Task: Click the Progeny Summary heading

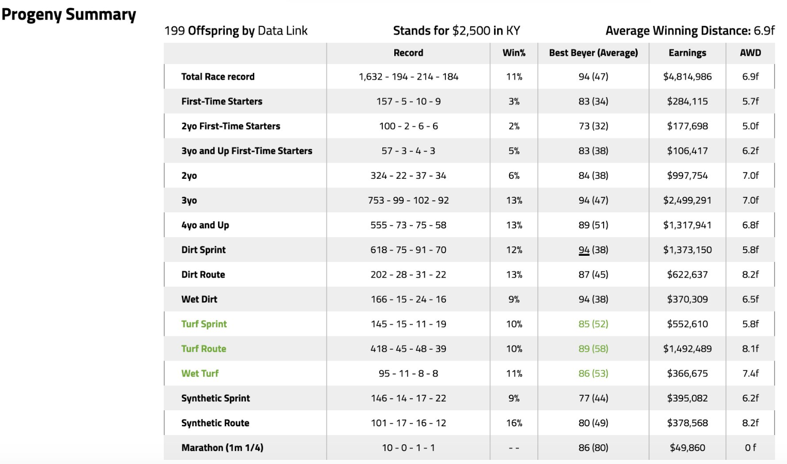Action: tap(69, 14)
